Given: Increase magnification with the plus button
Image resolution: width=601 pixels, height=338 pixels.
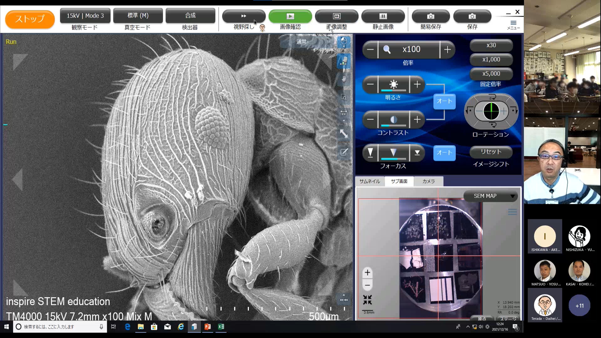Looking at the screenshot, I should (447, 49).
